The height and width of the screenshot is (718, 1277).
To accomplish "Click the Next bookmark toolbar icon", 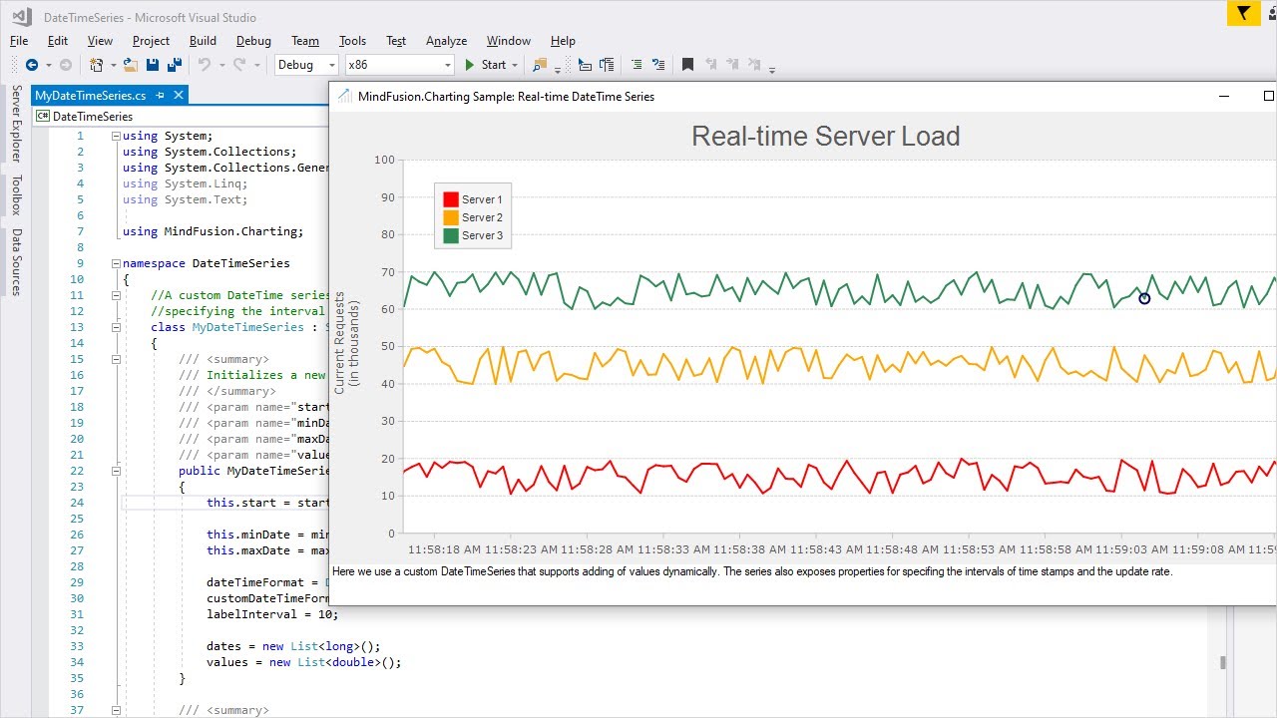I will (x=733, y=65).
